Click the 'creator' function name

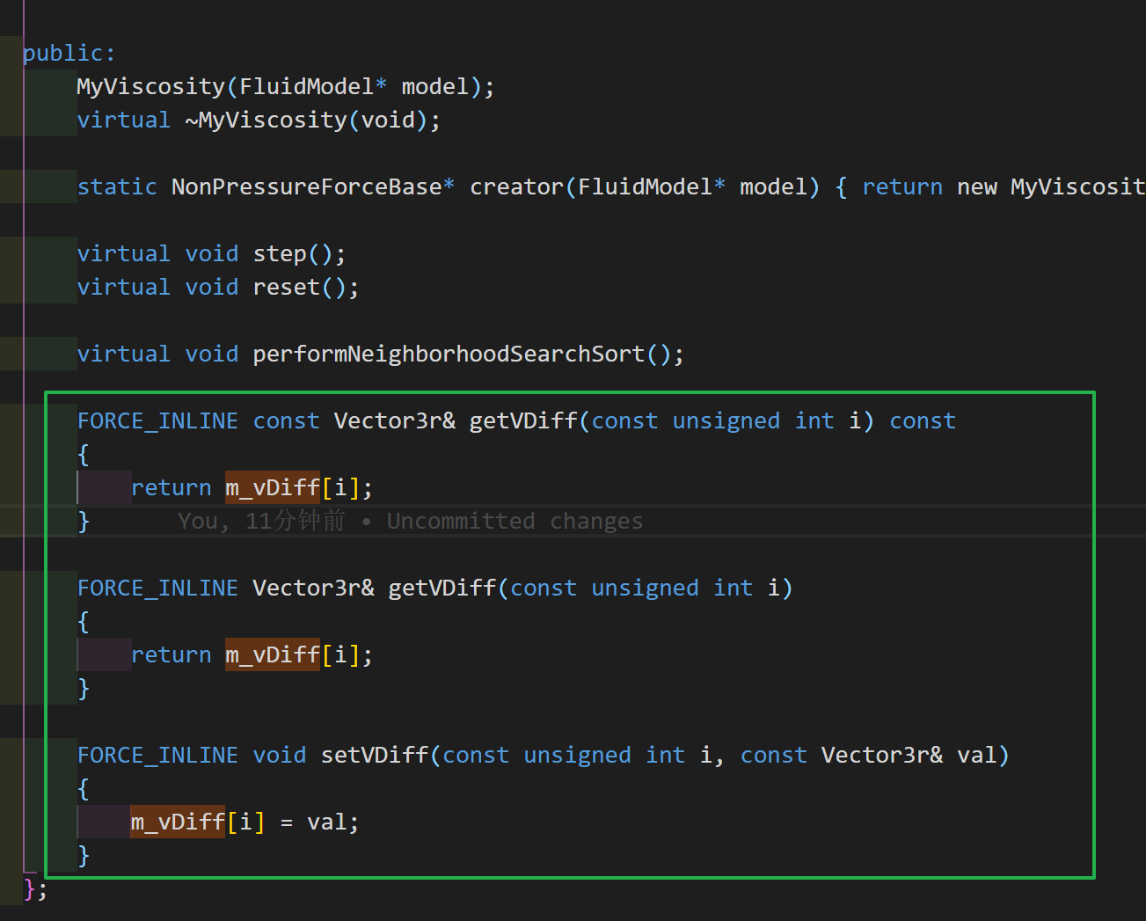click(516, 186)
